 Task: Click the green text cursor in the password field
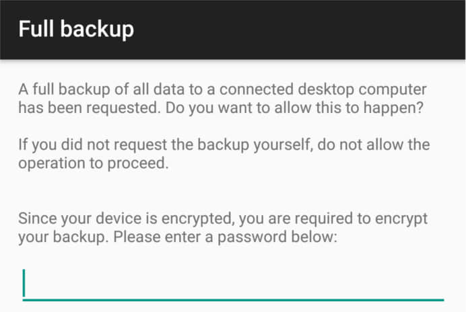[24, 283]
